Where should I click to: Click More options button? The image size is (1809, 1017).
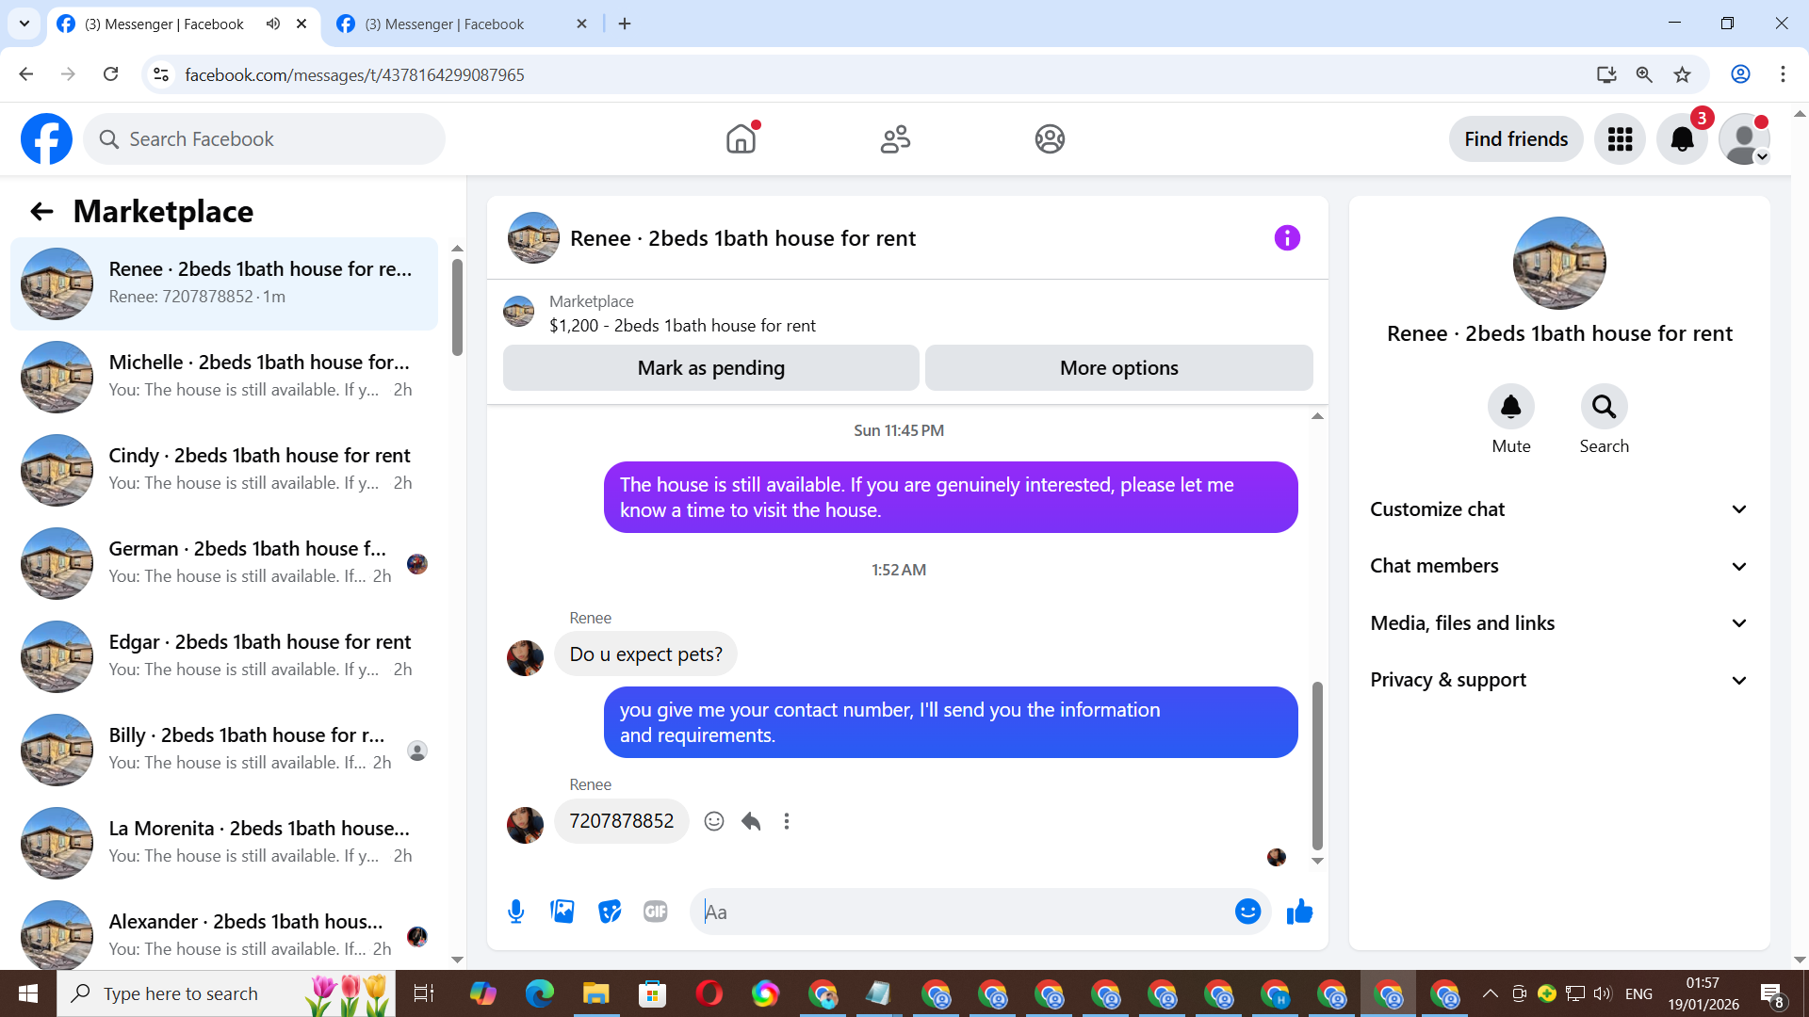(1118, 368)
